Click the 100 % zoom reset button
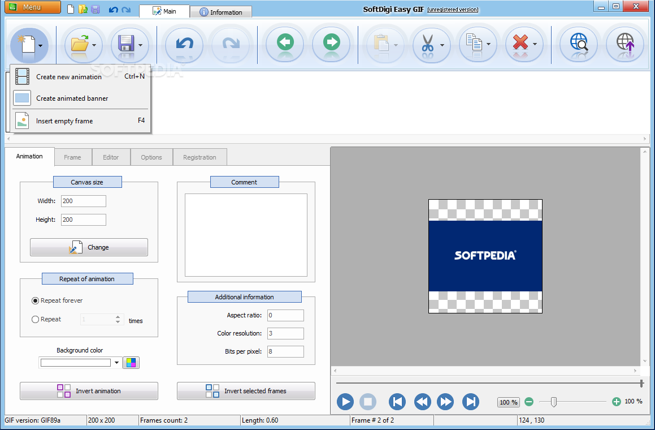655x430 pixels. [x=509, y=402]
